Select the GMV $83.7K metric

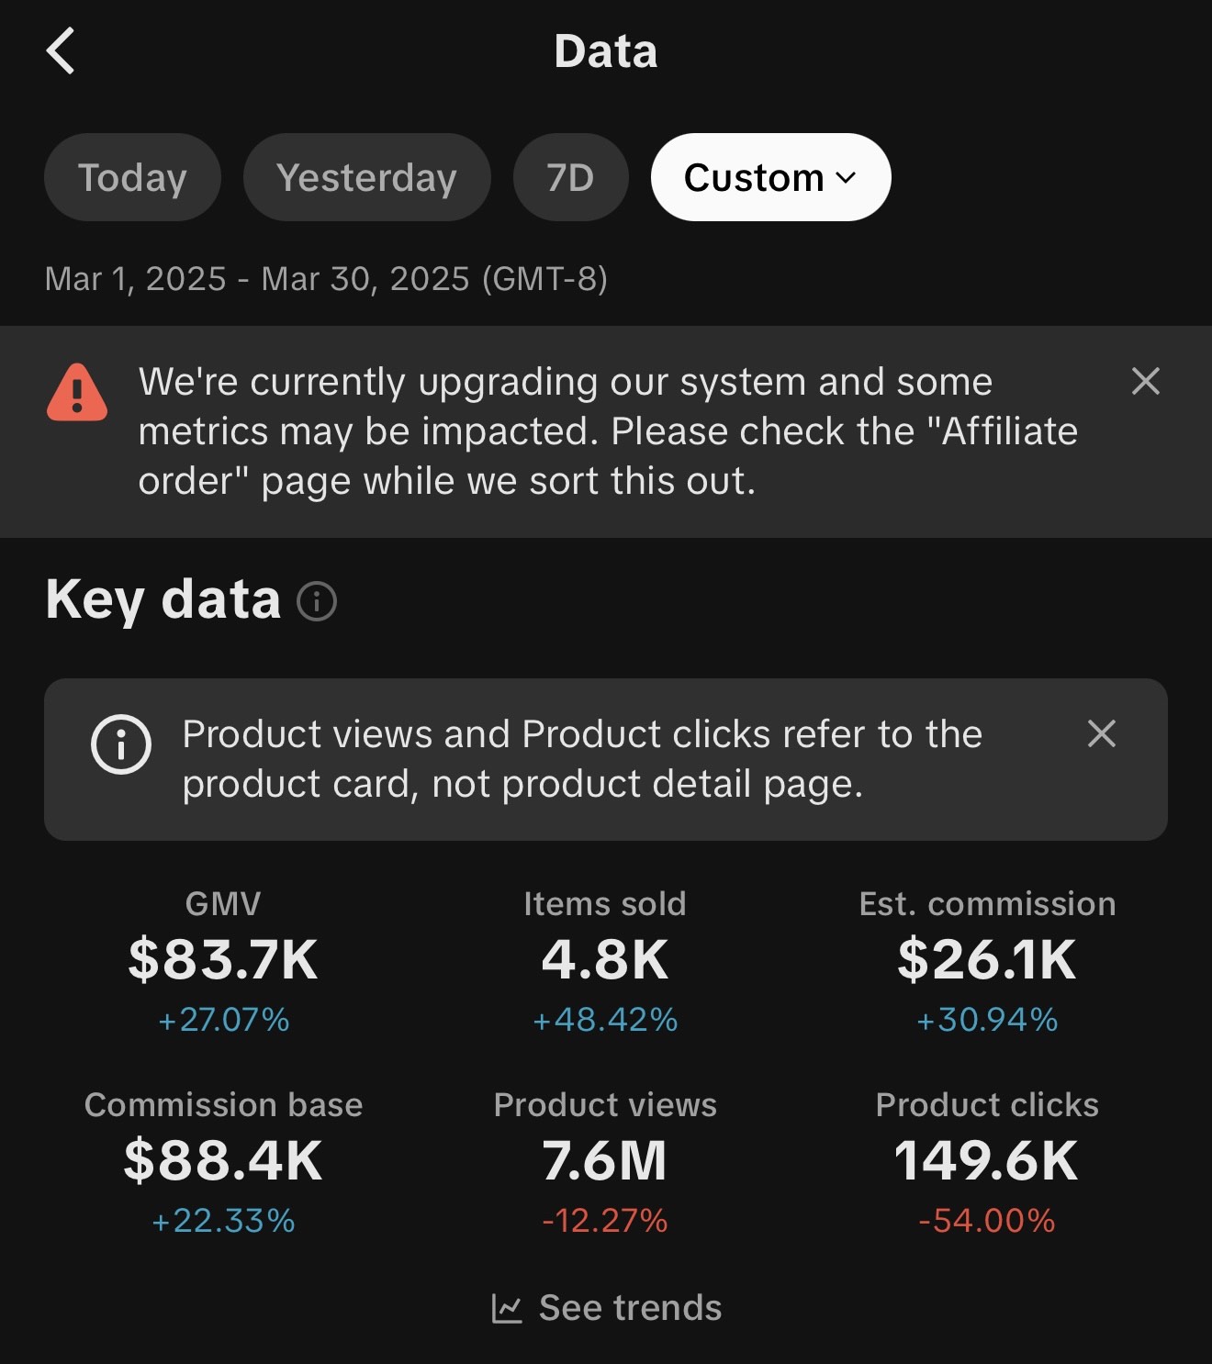coord(223,961)
